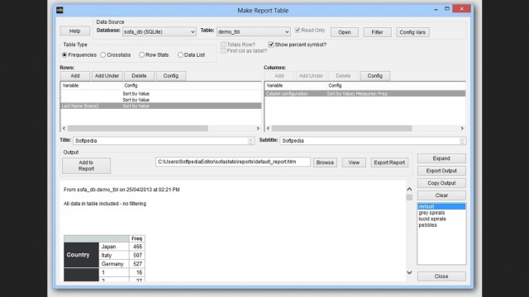Click the Add to Report button

point(86,166)
